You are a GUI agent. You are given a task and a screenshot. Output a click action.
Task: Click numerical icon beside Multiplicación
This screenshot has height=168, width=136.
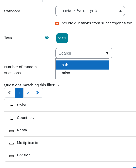(12, 143)
